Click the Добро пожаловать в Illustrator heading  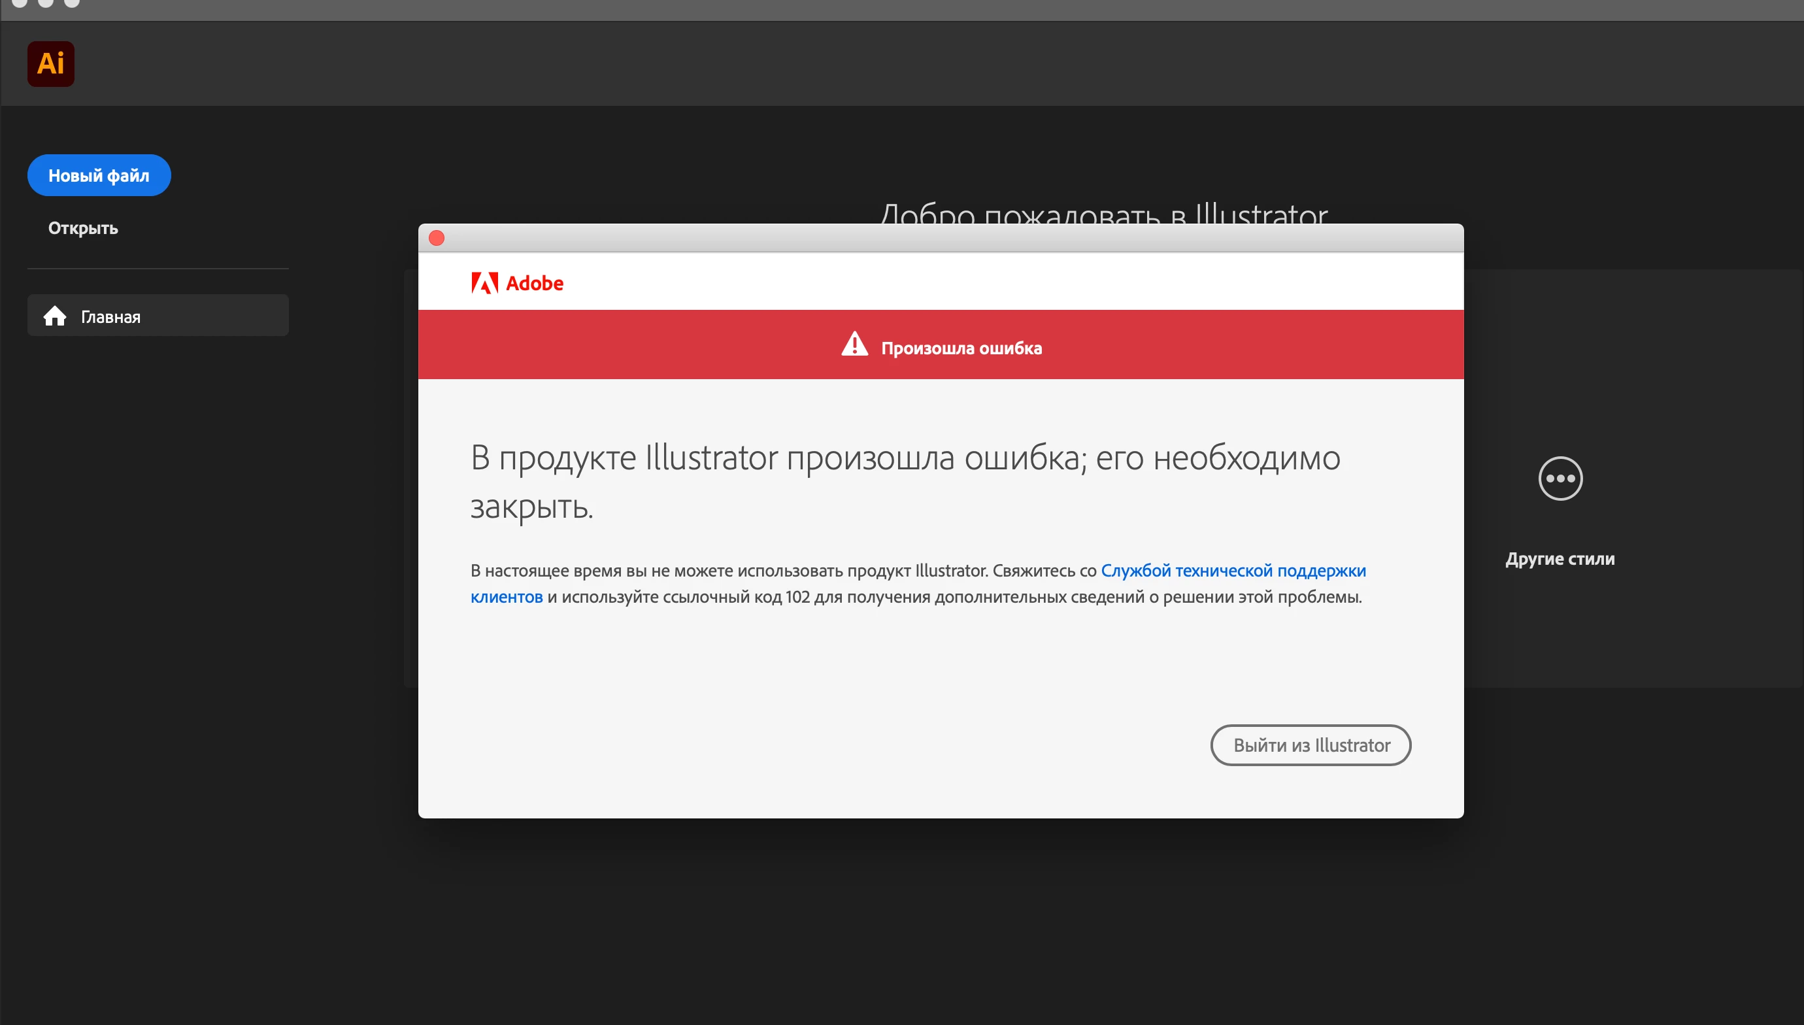pyautogui.click(x=1103, y=212)
